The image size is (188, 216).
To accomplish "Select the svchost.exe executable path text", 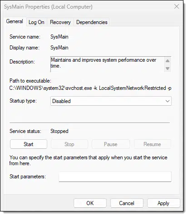I will [x=90, y=88].
